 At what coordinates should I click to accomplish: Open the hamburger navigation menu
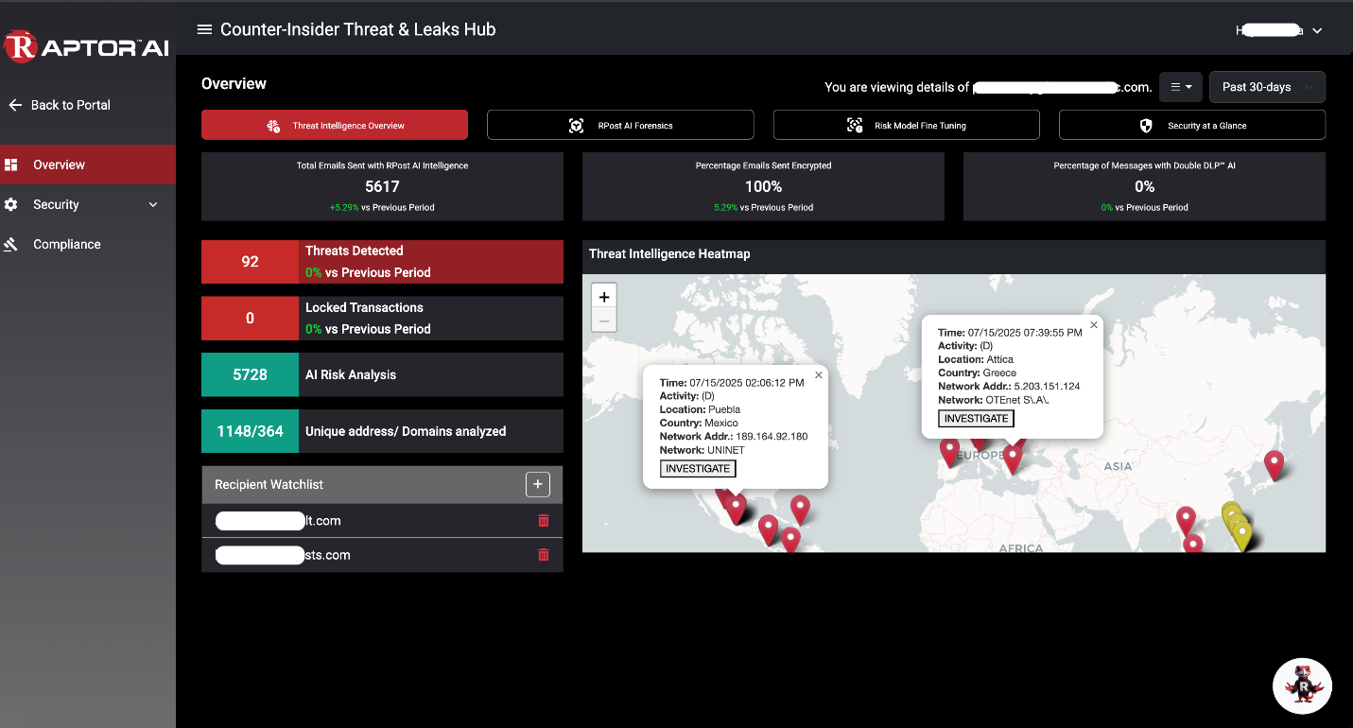click(x=204, y=29)
